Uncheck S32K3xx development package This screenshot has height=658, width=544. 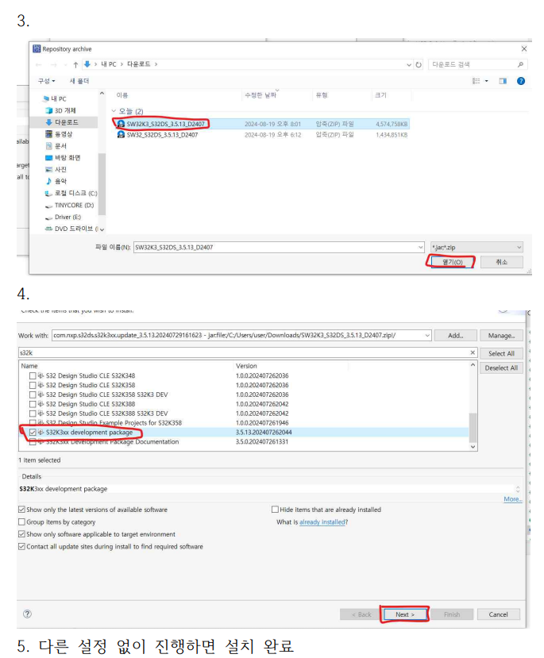click(x=33, y=433)
